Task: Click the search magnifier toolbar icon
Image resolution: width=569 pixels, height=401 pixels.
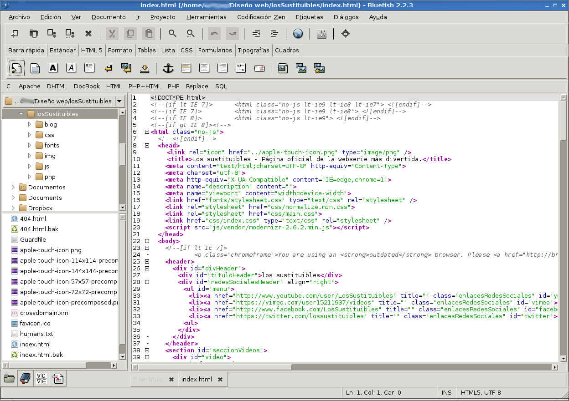Action: click(x=172, y=34)
